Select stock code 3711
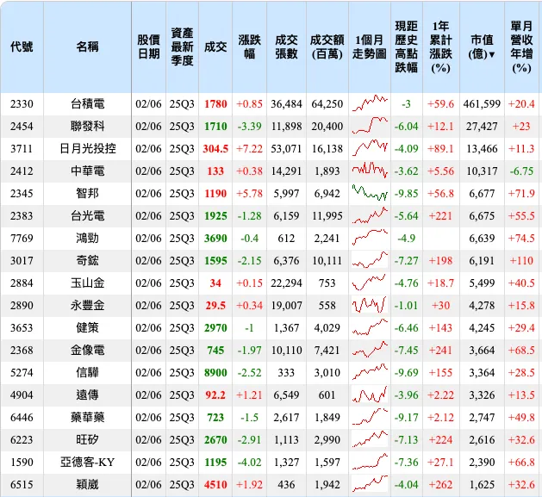The height and width of the screenshot is (497, 542). point(22,149)
